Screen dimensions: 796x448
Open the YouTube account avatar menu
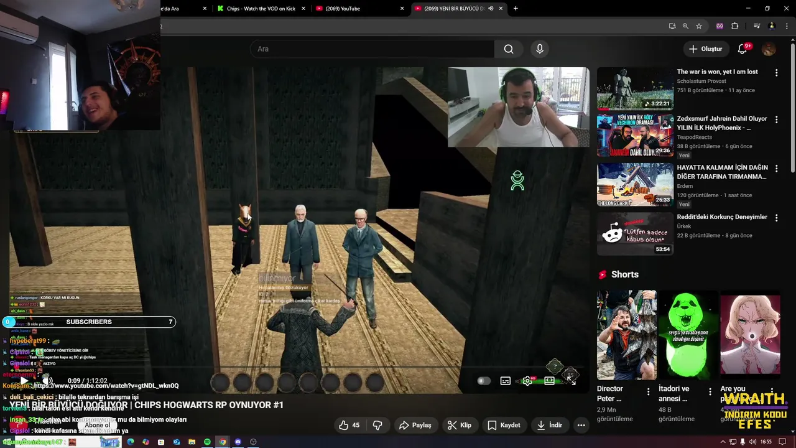[x=769, y=49]
